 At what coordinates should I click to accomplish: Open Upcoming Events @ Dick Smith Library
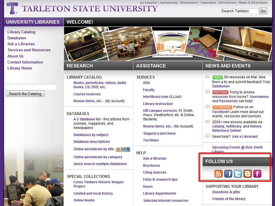coord(237,149)
